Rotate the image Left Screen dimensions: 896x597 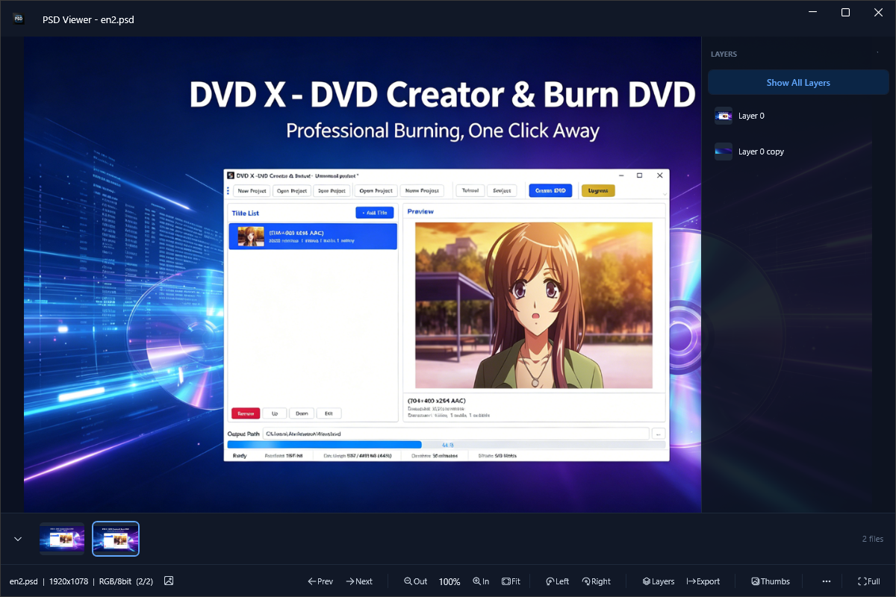click(x=557, y=581)
